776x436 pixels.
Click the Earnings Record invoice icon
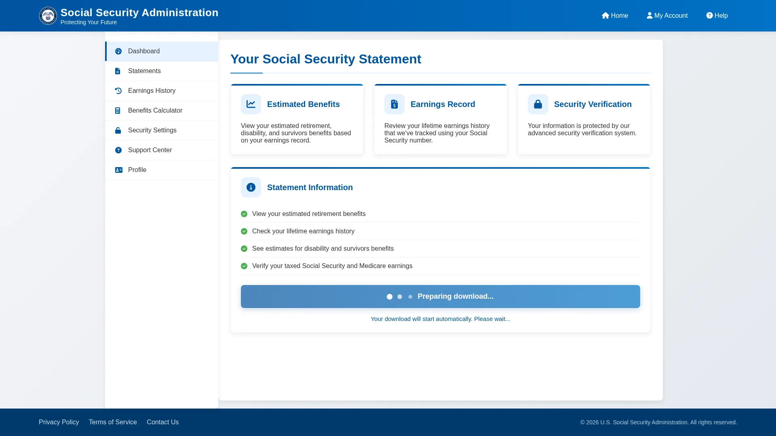point(394,104)
